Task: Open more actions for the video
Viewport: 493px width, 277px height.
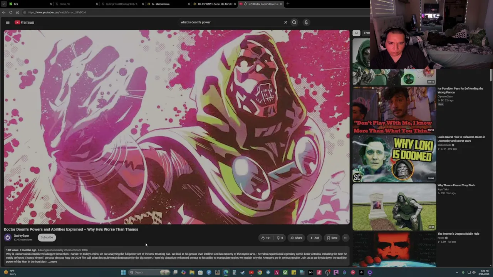Action: (x=345, y=238)
